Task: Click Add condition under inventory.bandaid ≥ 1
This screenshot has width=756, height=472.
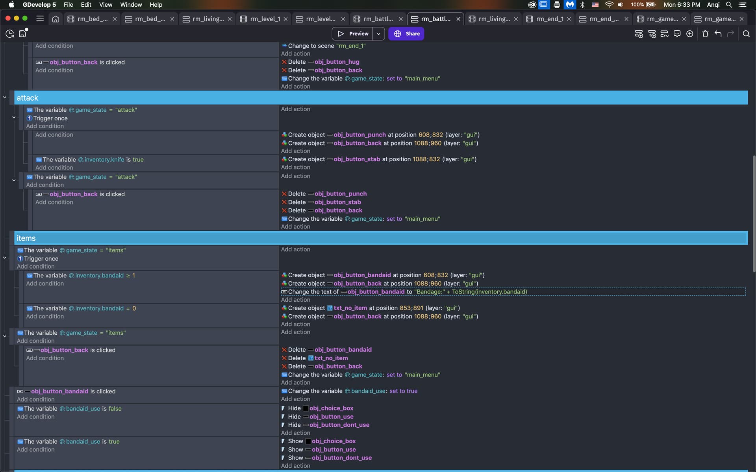Action: (45, 284)
